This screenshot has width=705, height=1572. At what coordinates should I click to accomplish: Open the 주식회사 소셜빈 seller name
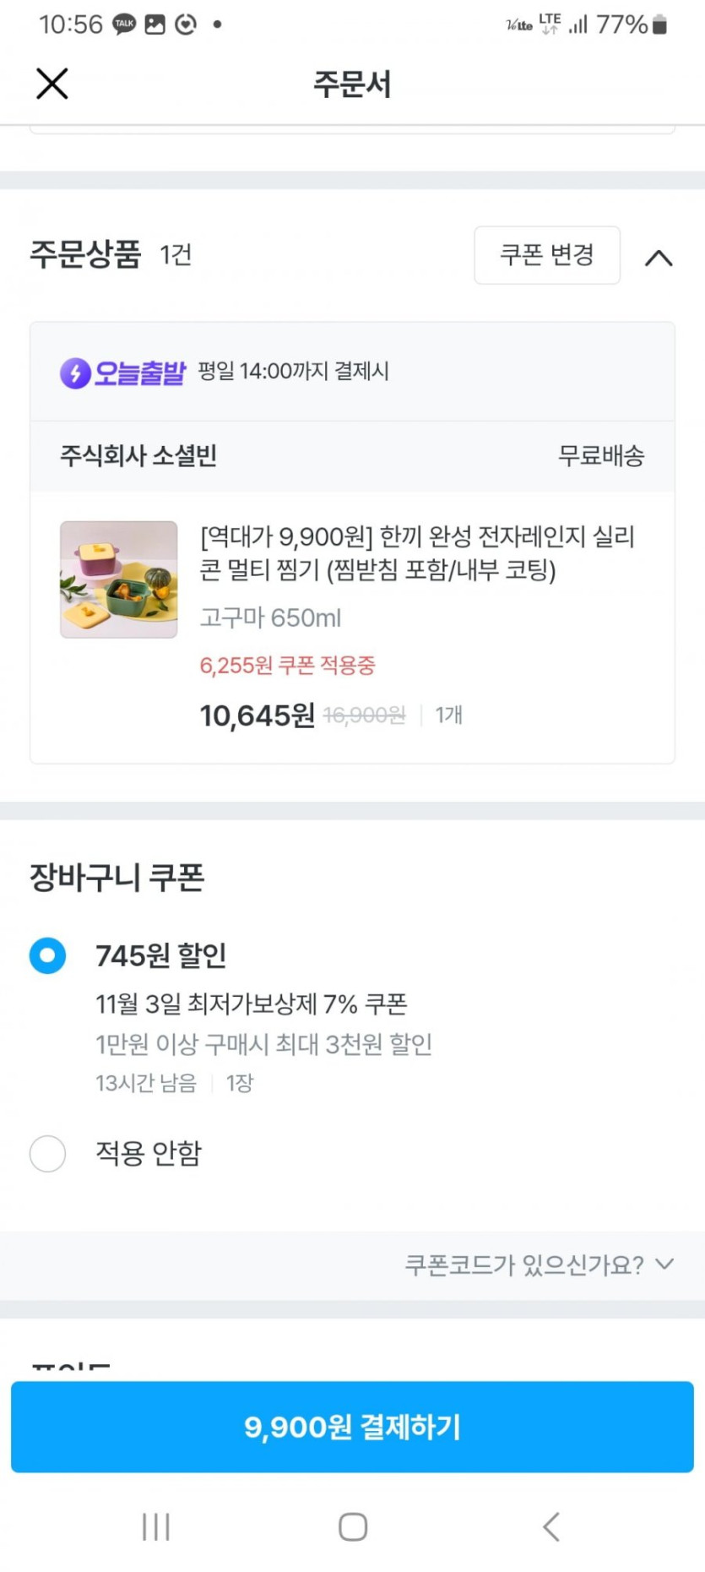[x=138, y=456]
